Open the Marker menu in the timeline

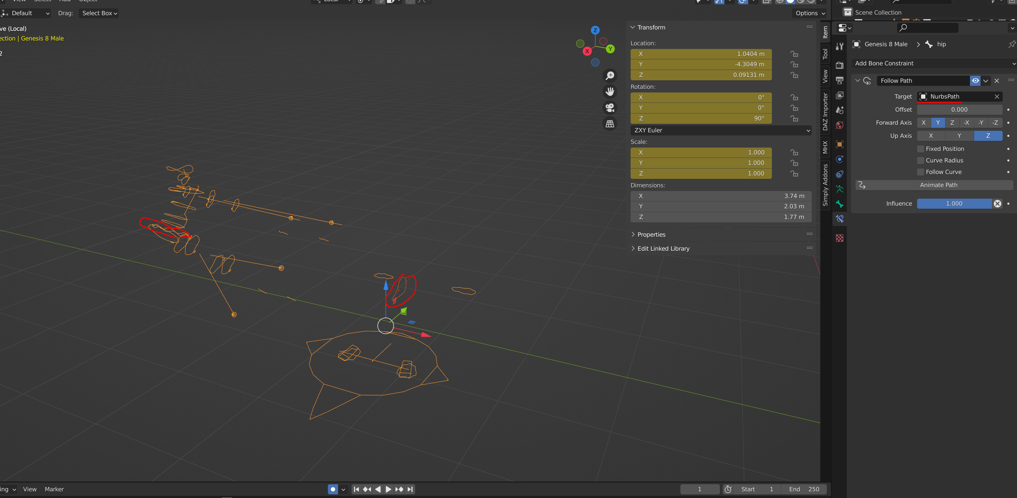(x=54, y=489)
